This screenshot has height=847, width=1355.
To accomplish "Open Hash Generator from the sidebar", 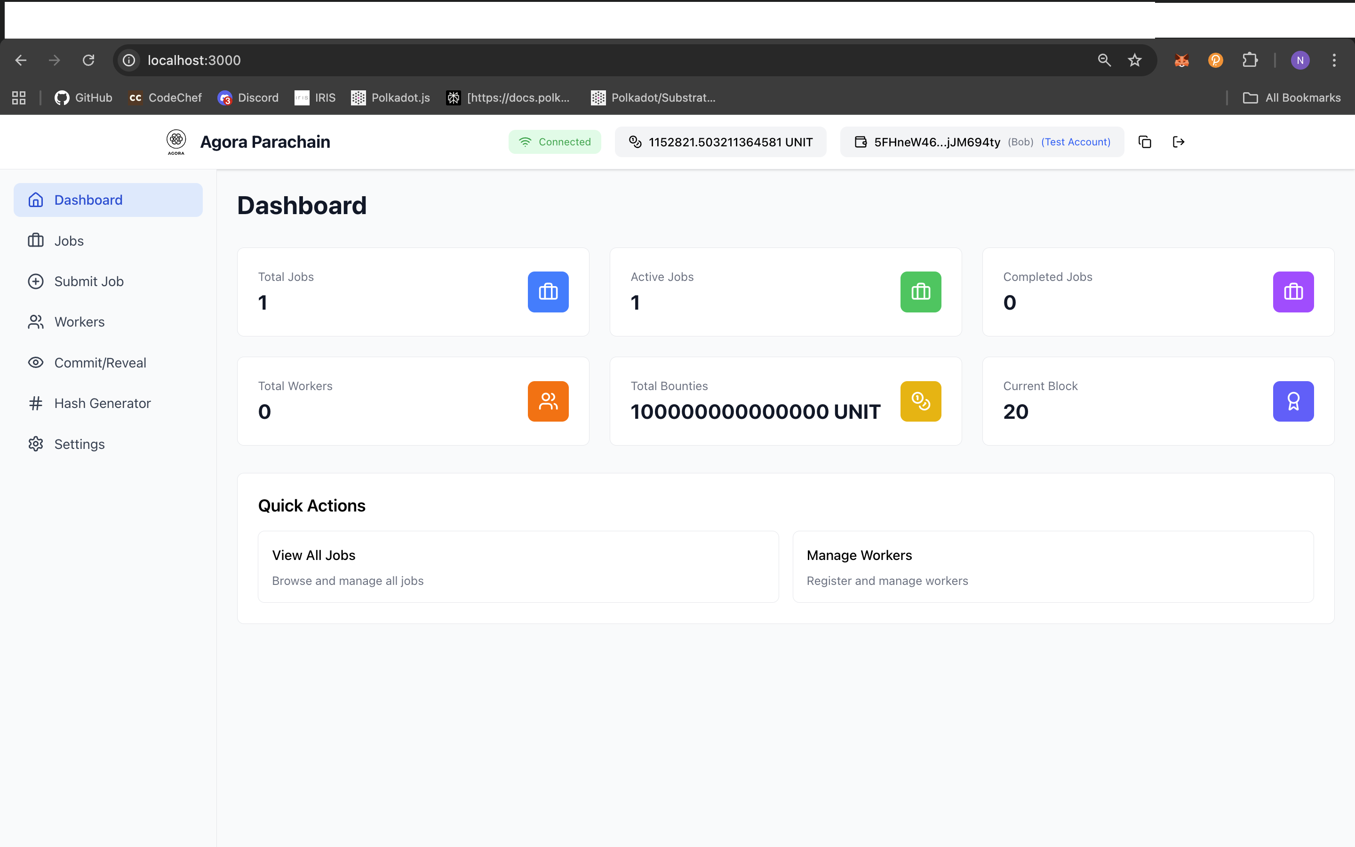I will point(102,403).
